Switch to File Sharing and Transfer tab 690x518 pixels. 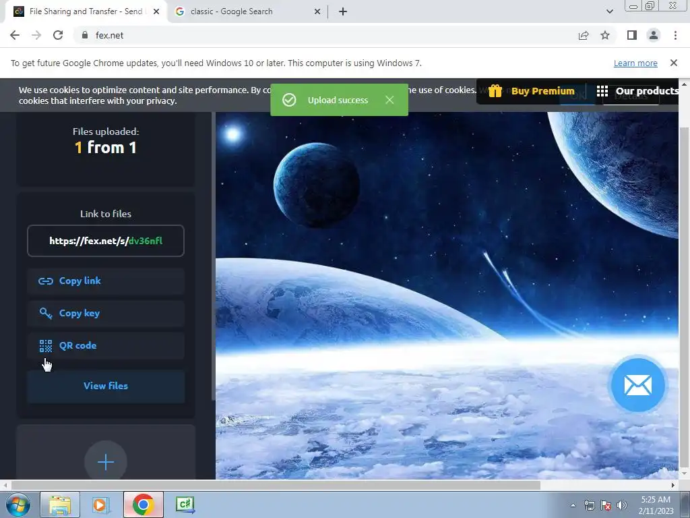tap(86, 11)
